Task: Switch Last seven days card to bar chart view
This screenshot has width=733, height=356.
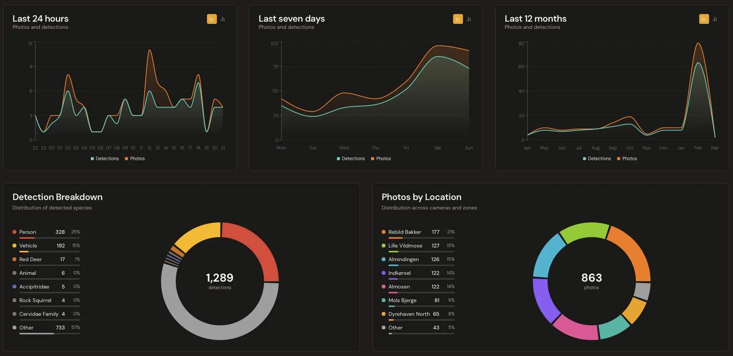Action: pos(468,19)
